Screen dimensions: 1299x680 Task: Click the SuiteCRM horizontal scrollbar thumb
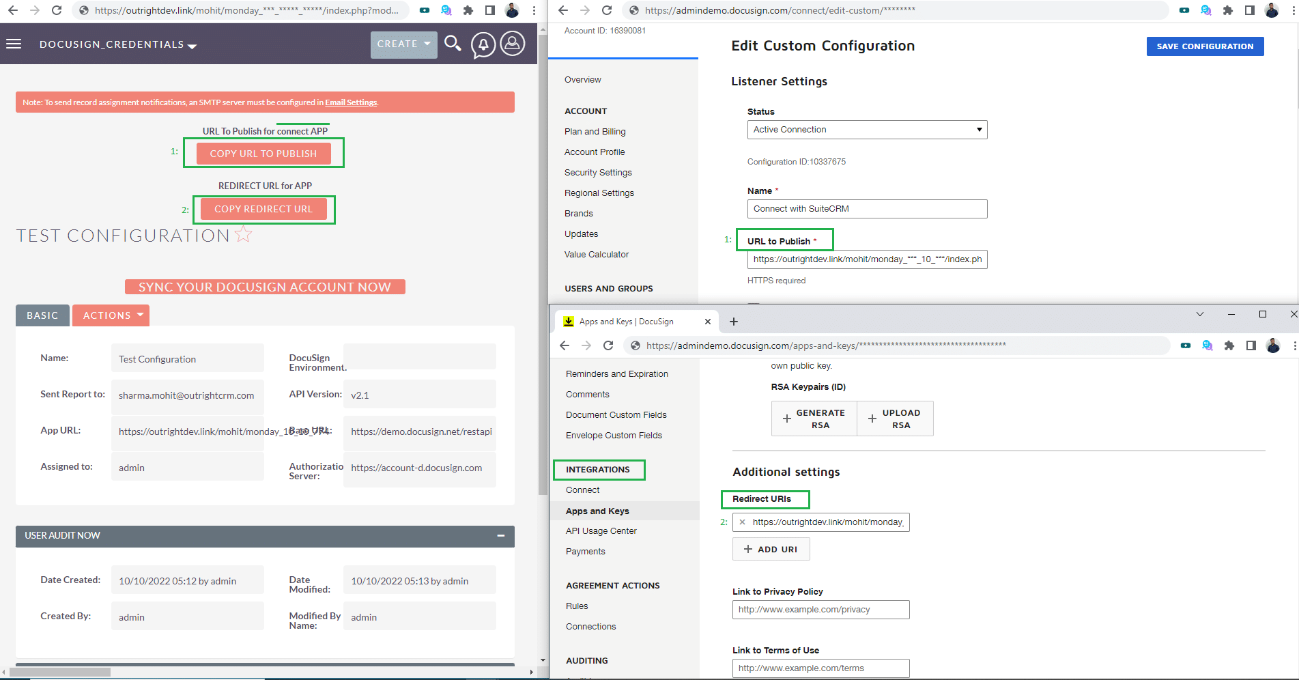pos(60,672)
